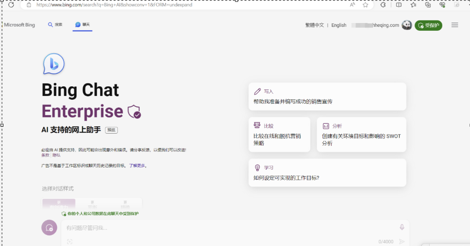Open the panda profile avatar
This screenshot has width=470, height=246.
[407, 25]
